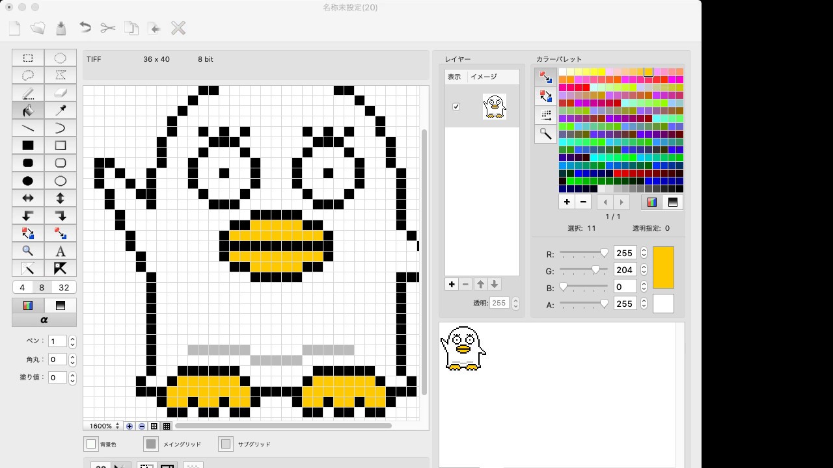
Task: Set color depth to 32 bit
Action: [x=64, y=287]
